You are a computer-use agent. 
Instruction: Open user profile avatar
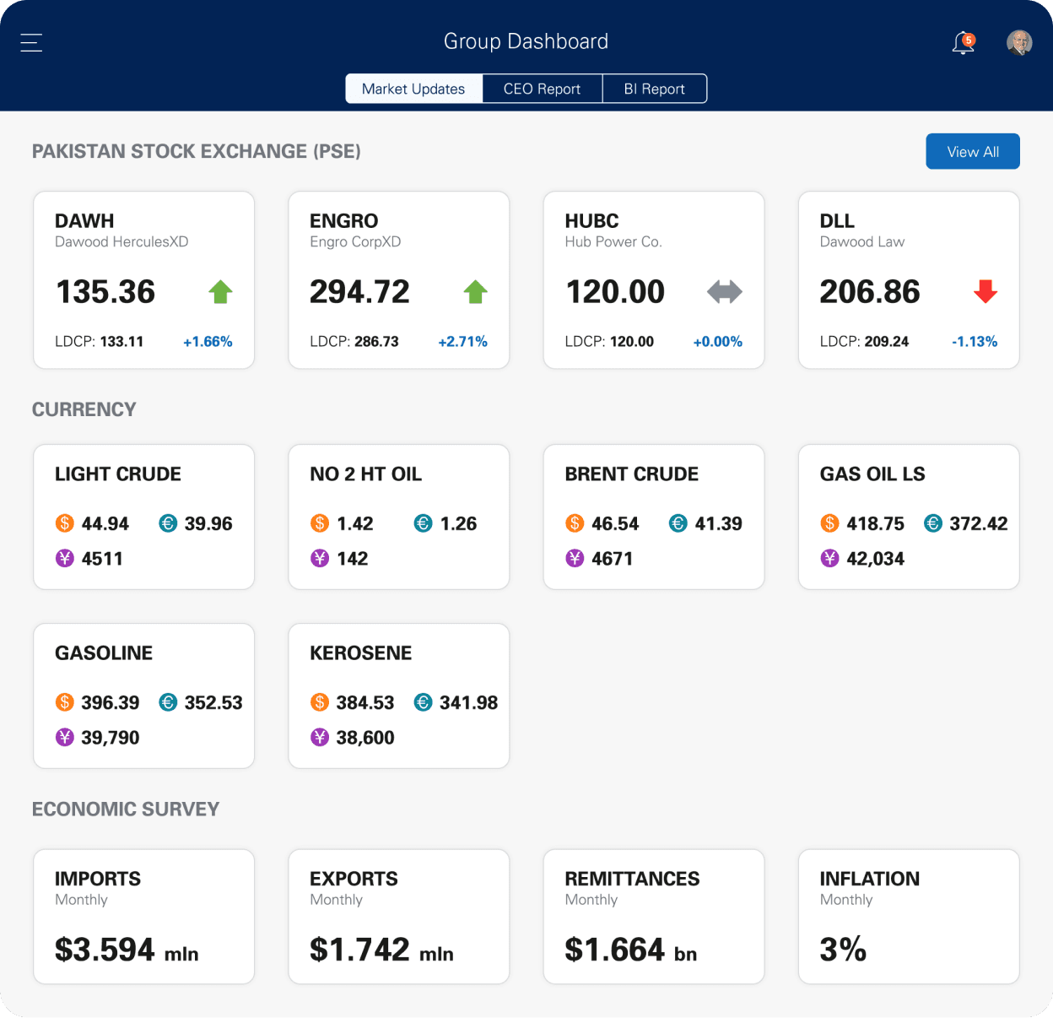(x=1019, y=42)
